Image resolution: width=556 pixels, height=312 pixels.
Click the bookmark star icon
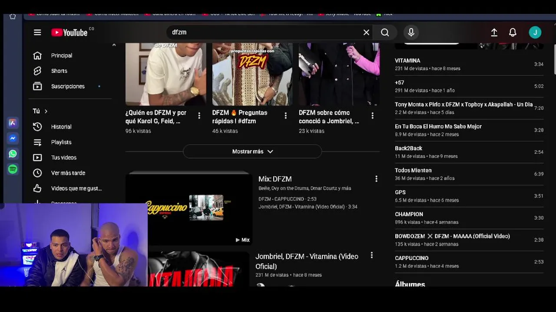tap(13, 16)
